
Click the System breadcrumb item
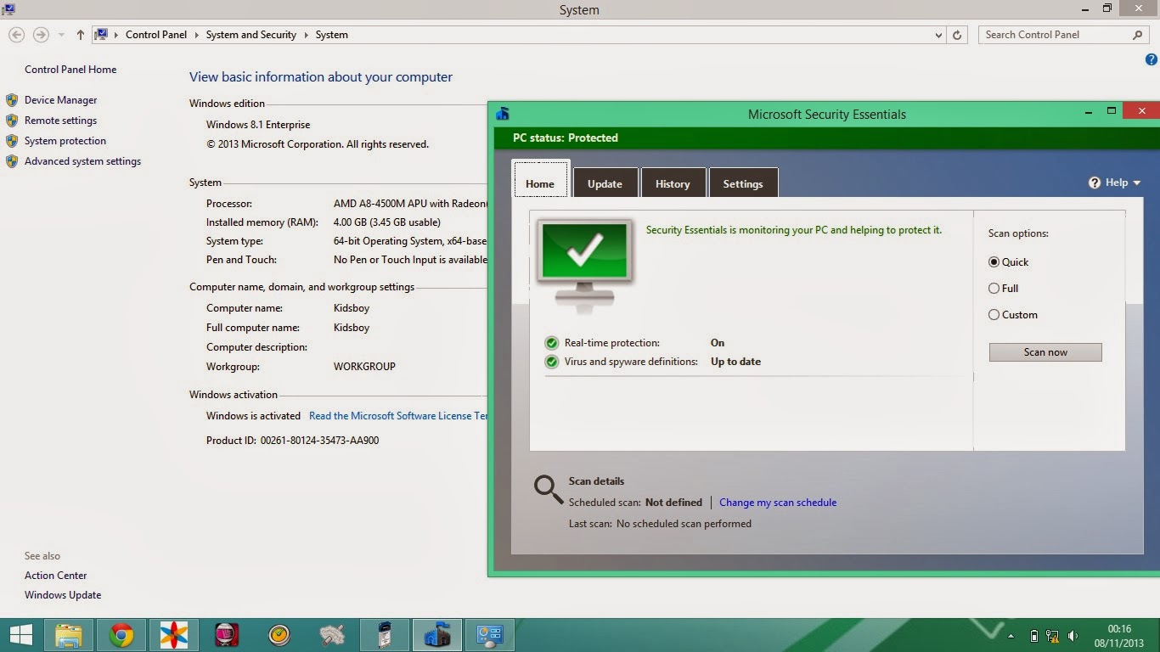click(332, 35)
